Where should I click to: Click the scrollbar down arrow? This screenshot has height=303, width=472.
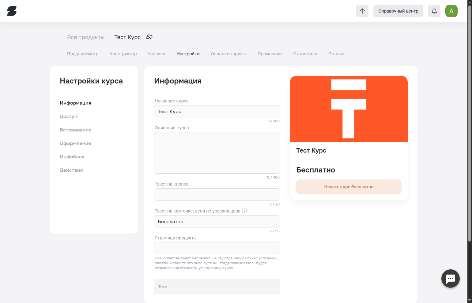click(x=470, y=300)
